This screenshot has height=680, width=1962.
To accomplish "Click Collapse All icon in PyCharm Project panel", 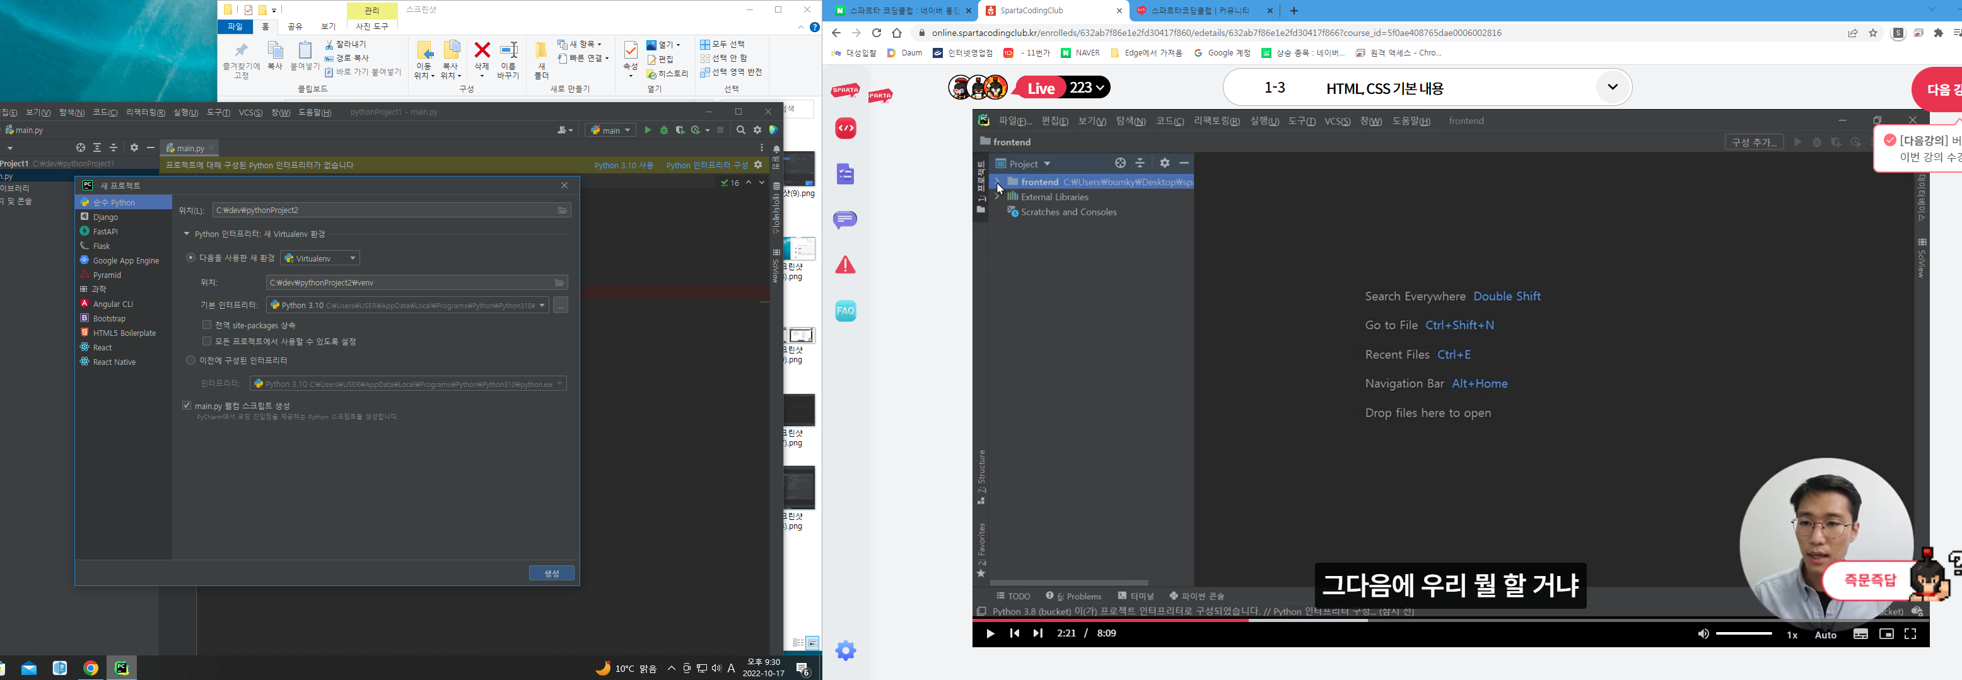I will (114, 147).
